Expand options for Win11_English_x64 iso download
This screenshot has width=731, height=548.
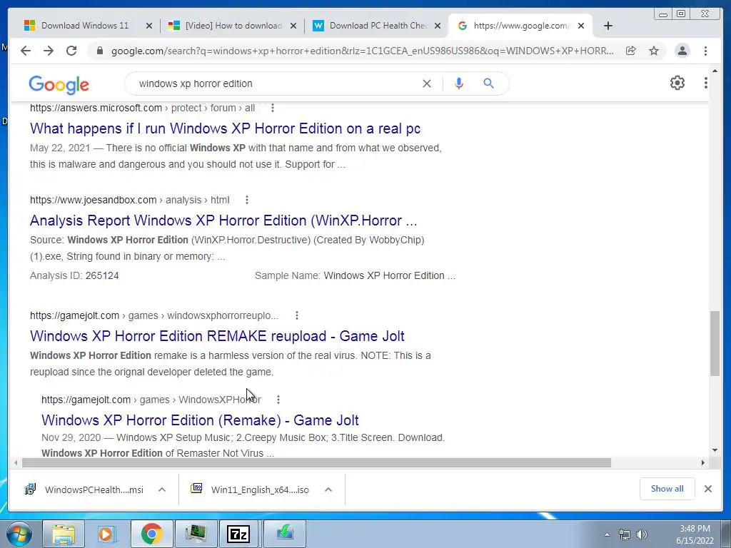(x=328, y=489)
